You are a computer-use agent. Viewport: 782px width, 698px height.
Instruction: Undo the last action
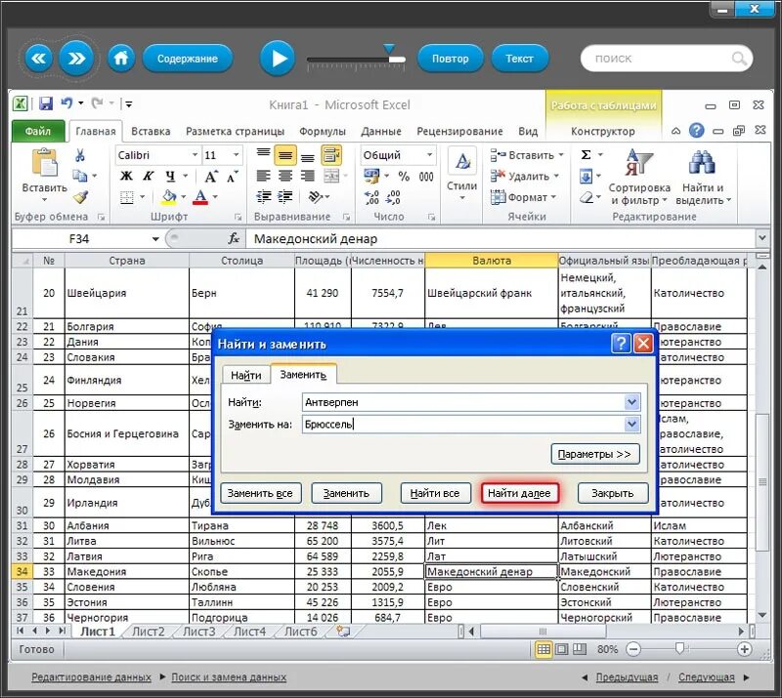[x=66, y=103]
